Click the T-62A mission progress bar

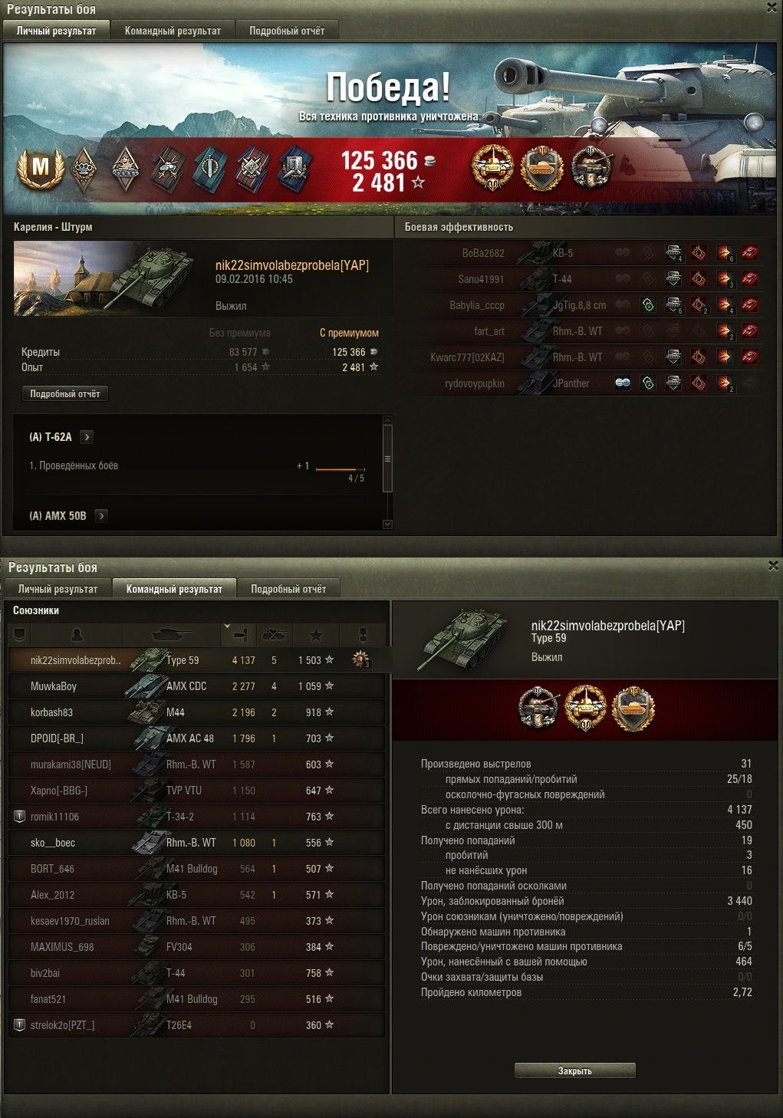pyautogui.click(x=341, y=469)
